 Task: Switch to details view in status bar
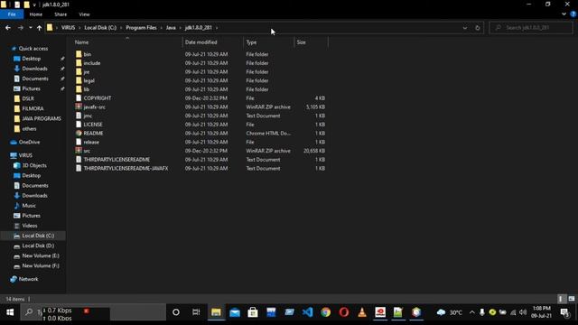(x=561, y=299)
